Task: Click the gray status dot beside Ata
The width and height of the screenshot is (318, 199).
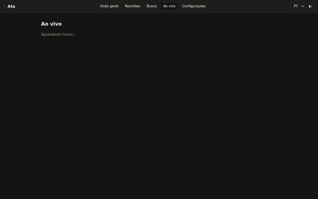Action: (x=4, y=6)
